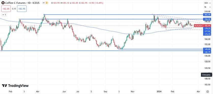Click the red 182.95 last price label
Image resolution: width=213 pixels, height=94 pixels.
pos(207,26)
